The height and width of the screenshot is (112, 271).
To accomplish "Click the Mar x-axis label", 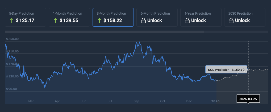I will [x=31, y=101].
